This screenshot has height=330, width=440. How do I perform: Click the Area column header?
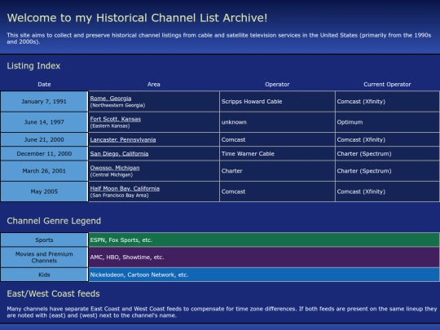[x=154, y=84]
